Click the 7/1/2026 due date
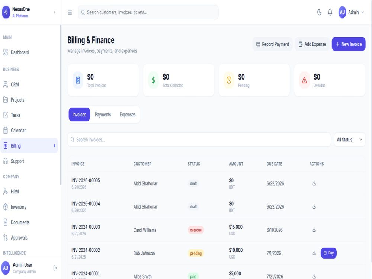 [x=273, y=253]
